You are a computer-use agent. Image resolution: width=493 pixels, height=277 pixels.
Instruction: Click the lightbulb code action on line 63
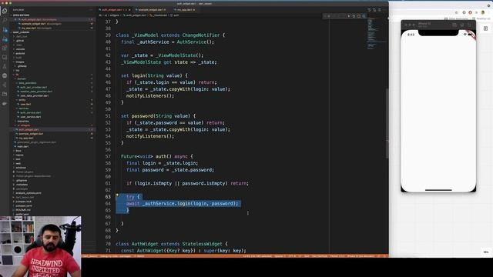(x=117, y=195)
